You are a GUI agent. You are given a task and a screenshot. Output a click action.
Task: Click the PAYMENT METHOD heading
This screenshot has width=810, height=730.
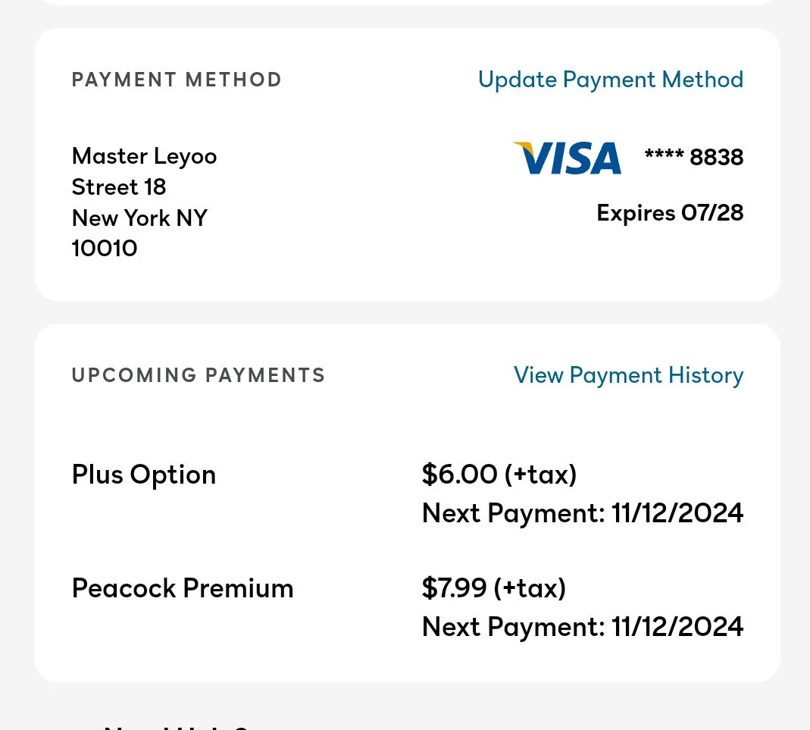click(177, 80)
